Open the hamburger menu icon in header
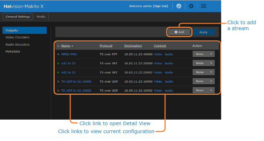 pos(204,6)
